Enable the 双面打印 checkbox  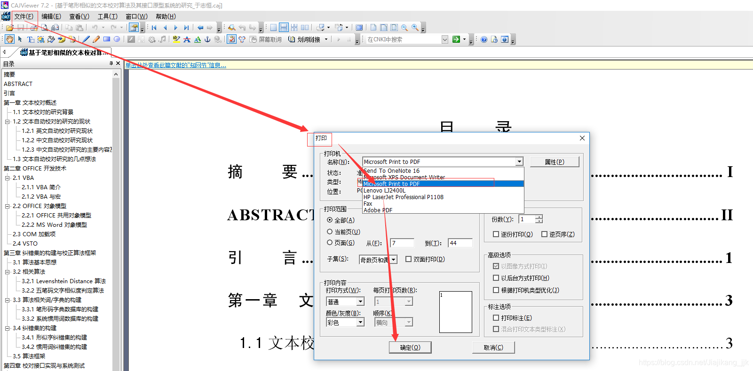[408, 259]
